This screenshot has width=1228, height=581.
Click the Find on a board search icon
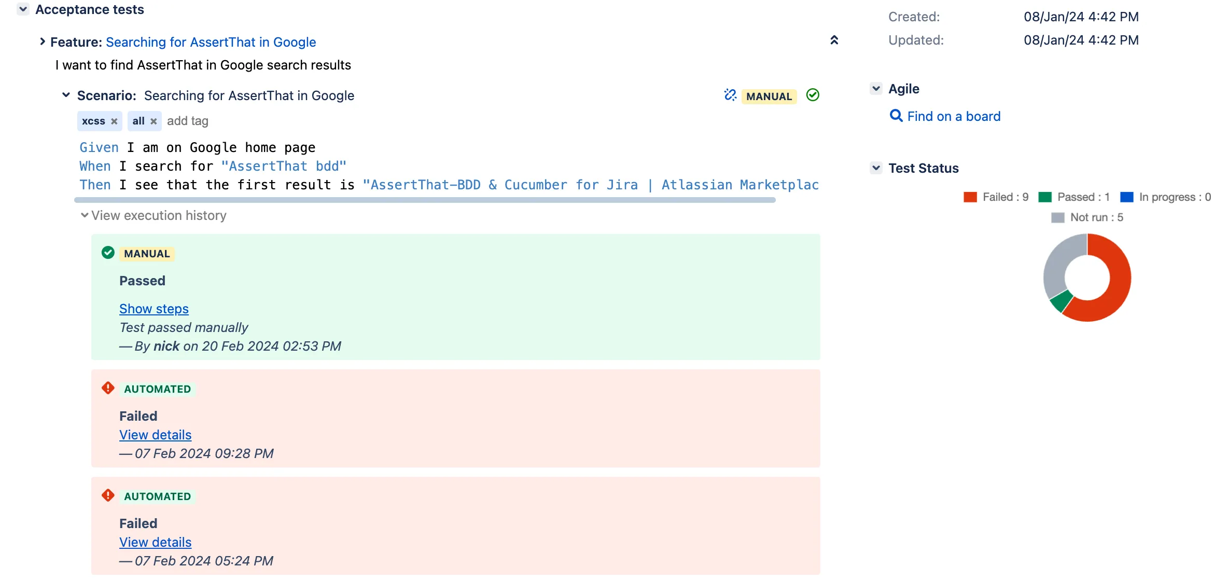[x=896, y=116]
